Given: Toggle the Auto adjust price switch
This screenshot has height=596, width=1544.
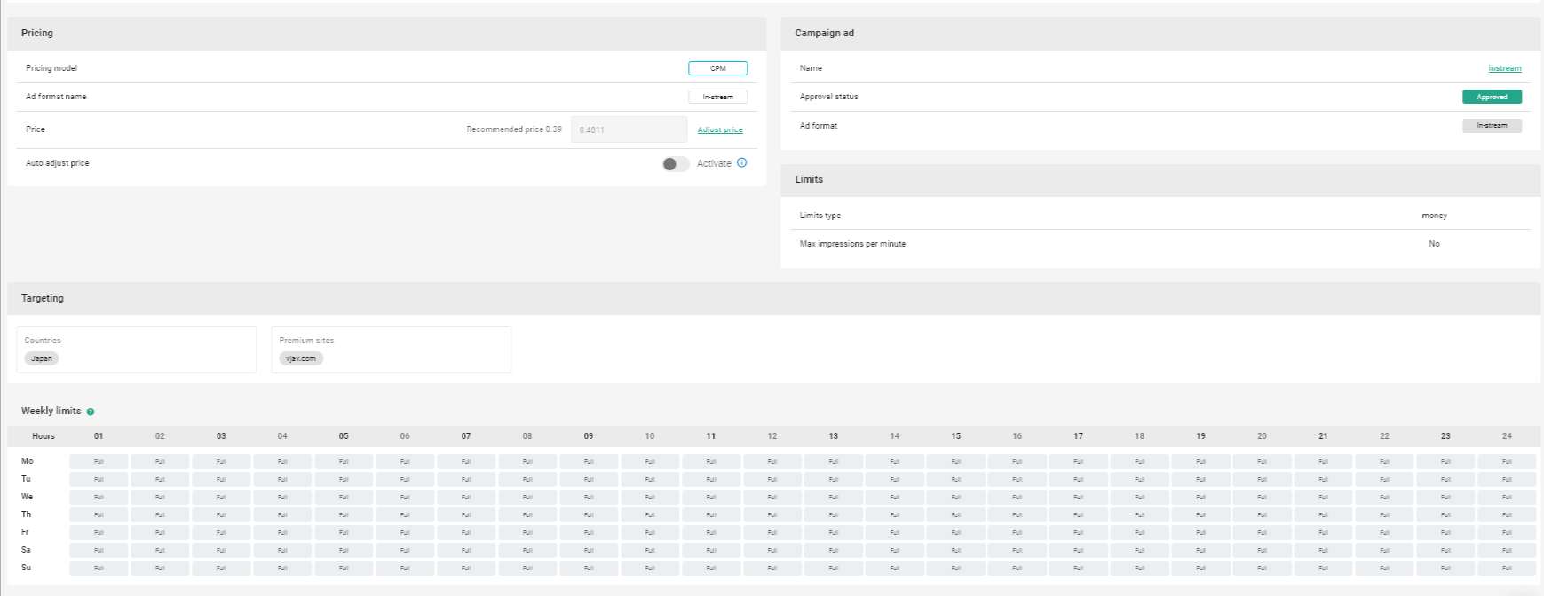Looking at the screenshot, I should tap(675, 164).
